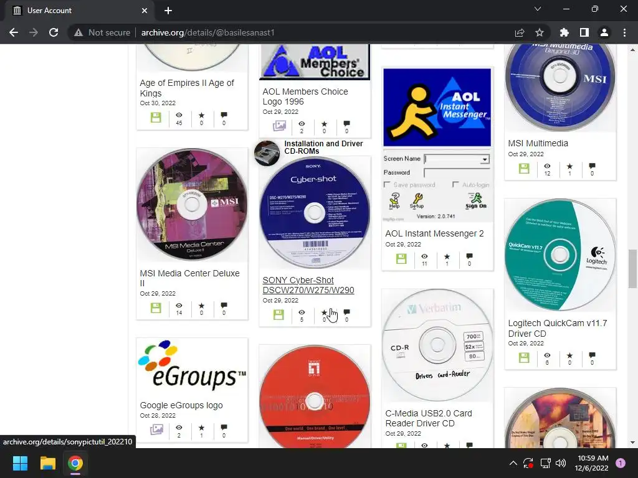Viewport: 638px width, 478px height.
Task: Click reviews bubble on Logitech QuickCam card
Action: tap(592, 355)
